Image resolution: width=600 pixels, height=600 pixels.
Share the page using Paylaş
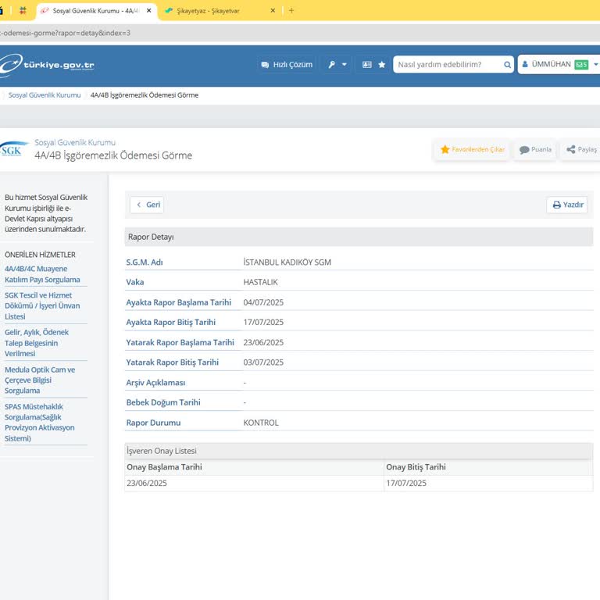pyautogui.click(x=582, y=149)
